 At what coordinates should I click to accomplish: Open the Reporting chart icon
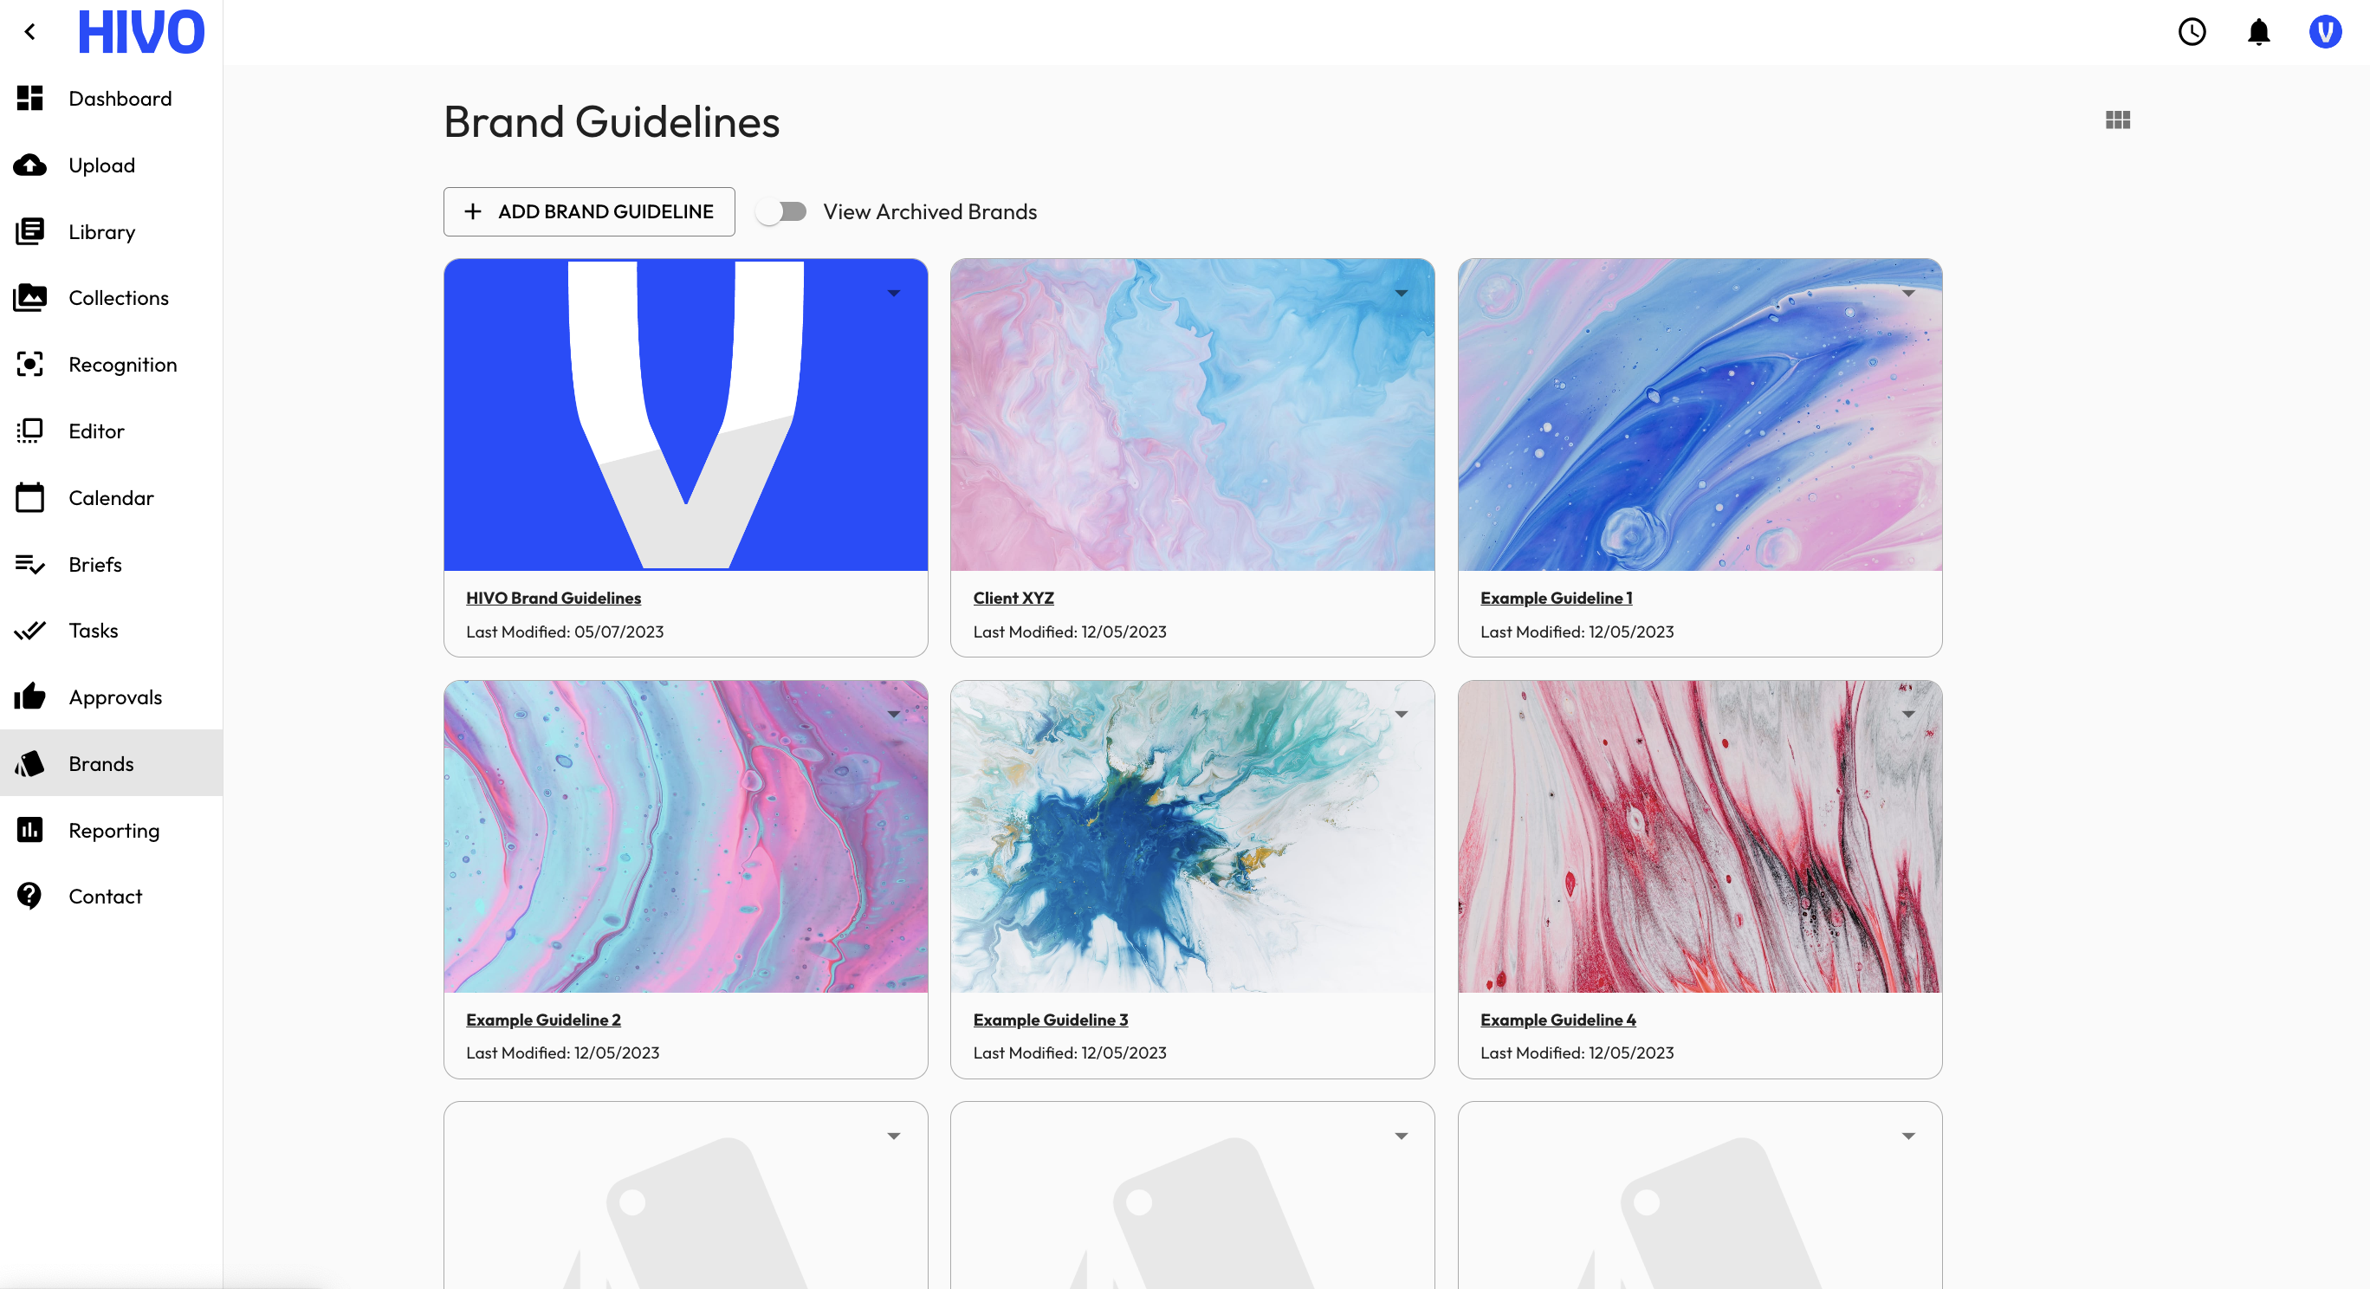(x=29, y=830)
